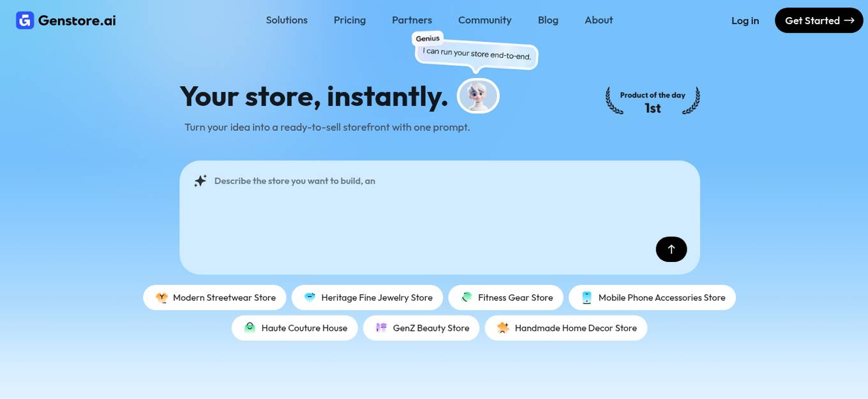Screen dimensions: 868x399
Task: Click the sparkle icon in the prompt box
Action: pyautogui.click(x=200, y=180)
